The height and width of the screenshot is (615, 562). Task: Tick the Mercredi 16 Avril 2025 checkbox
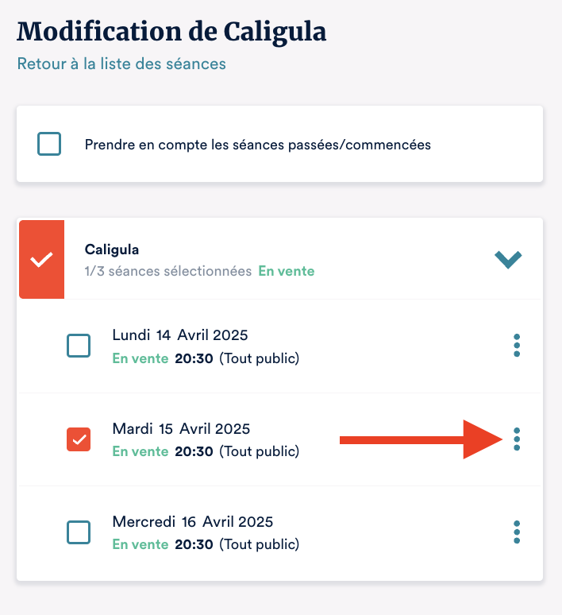(79, 532)
